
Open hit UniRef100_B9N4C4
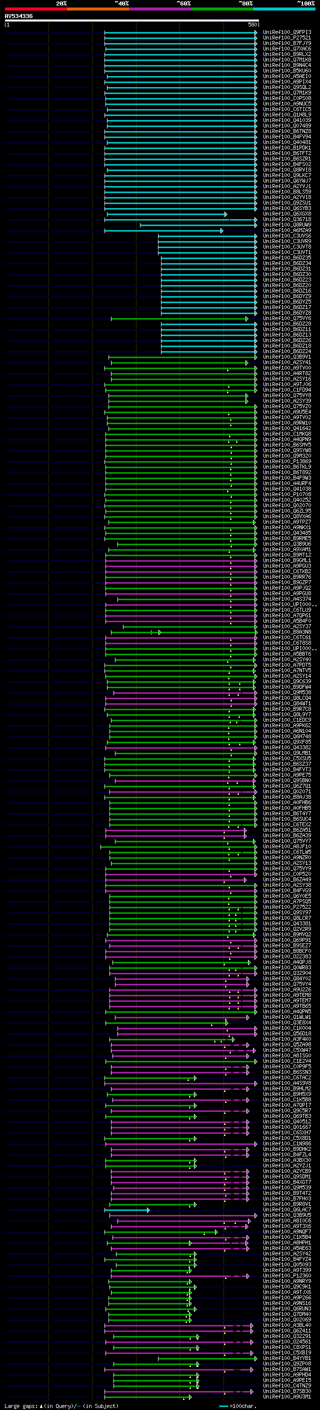[287, 65]
